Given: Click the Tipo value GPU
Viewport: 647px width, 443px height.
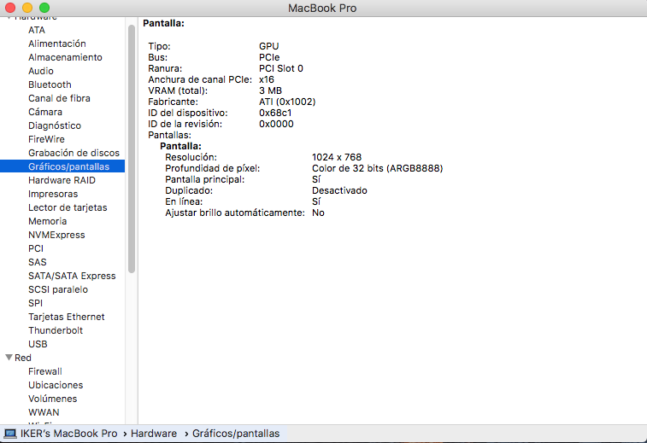Looking at the screenshot, I should click(269, 46).
